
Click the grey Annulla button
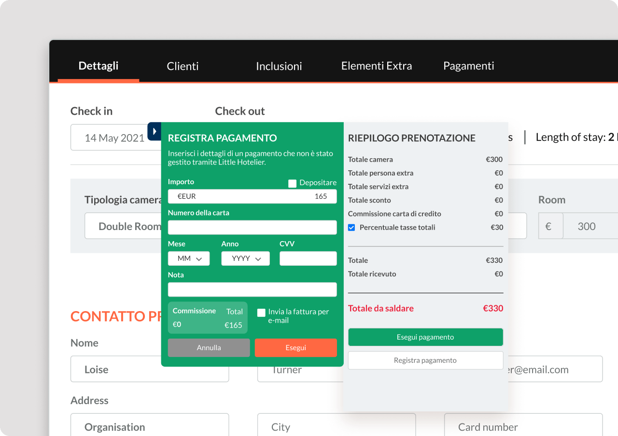(x=209, y=348)
